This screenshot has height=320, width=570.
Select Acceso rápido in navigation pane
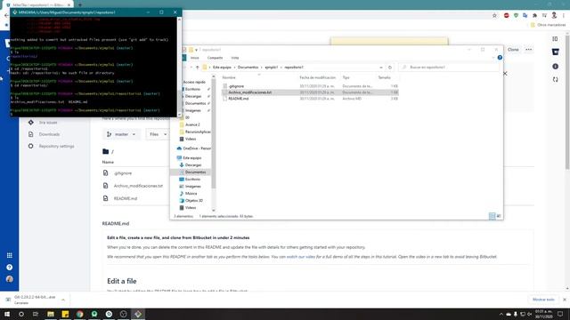pos(194,83)
